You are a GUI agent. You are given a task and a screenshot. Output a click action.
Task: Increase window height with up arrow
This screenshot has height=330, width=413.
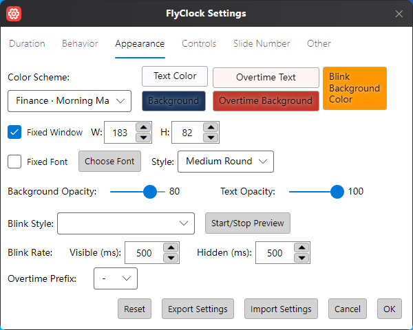(211, 127)
